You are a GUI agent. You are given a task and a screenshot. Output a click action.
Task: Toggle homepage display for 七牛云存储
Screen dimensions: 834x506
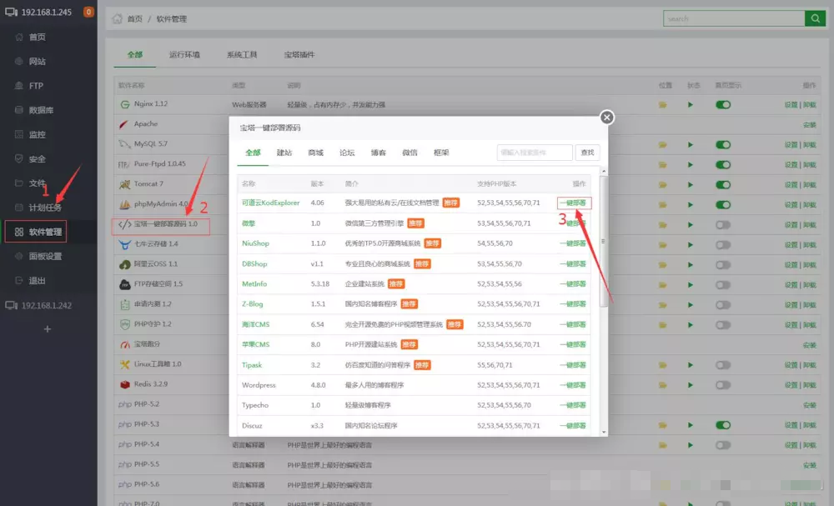(x=723, y=245)
